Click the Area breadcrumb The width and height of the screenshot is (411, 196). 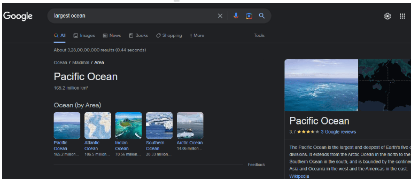coord(99,62)
